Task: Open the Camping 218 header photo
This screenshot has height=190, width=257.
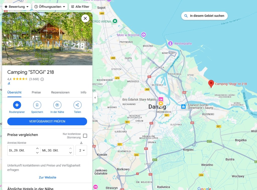Action: pos(47,39)
